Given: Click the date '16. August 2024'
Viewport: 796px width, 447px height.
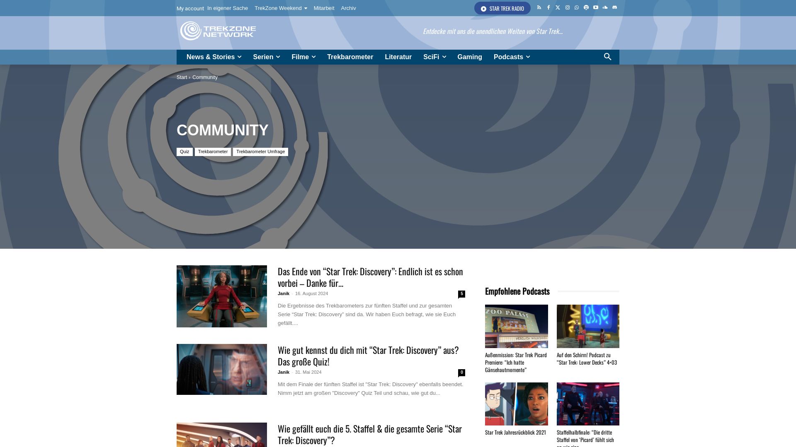Looking at the screenshot, I should 311,293.
